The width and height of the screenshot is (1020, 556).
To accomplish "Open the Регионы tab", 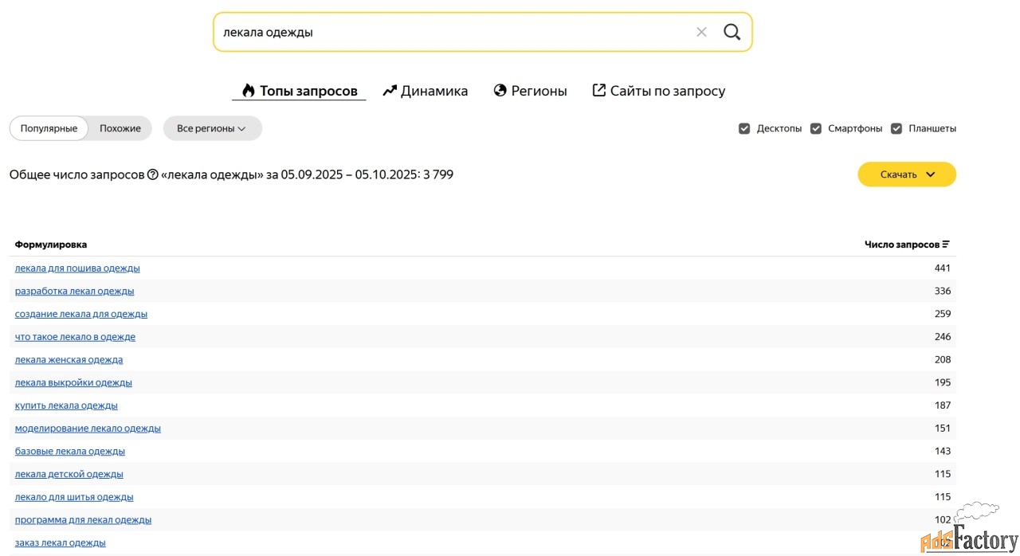I will pyautogui.click(x=530, y=91).
